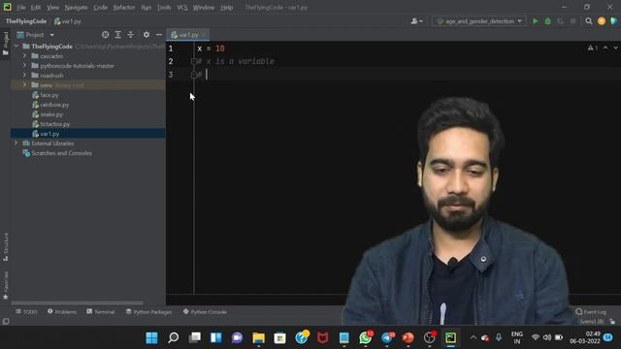The height and width of the screenshot is (349, 621).
Task: Expand External Libraries node
Action: 16,143
